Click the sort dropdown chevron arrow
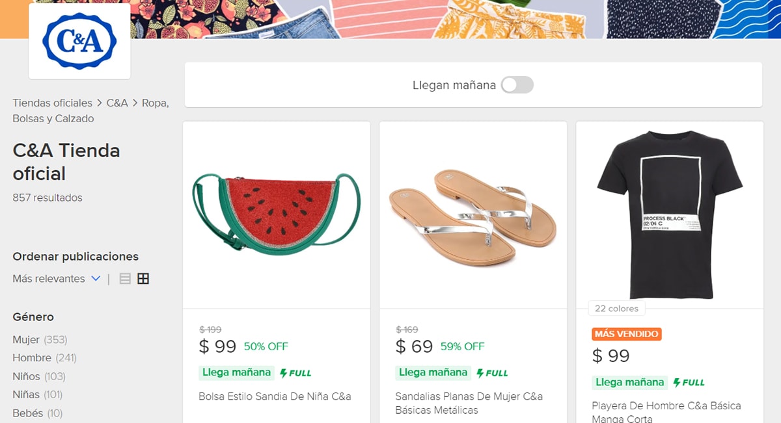The height and width of the screenshot is (423, 781). pyautogui.click(x=96, y=279)
